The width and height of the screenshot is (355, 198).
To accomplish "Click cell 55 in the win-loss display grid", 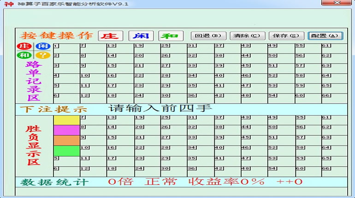I will point(308,120).
